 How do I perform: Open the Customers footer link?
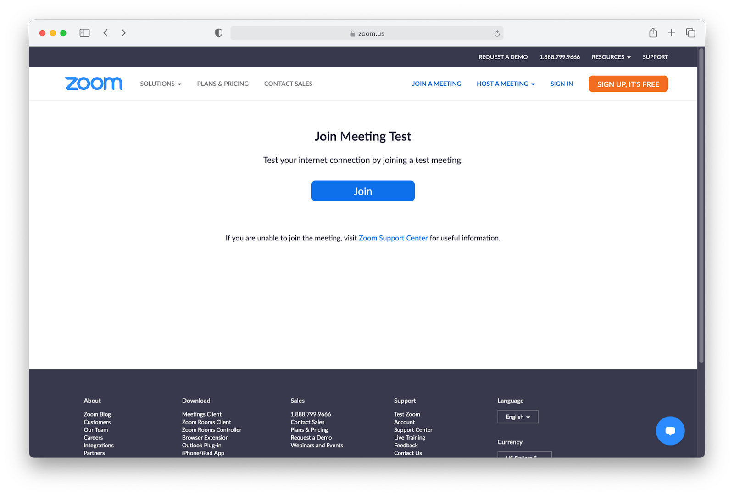pos(97,422)
